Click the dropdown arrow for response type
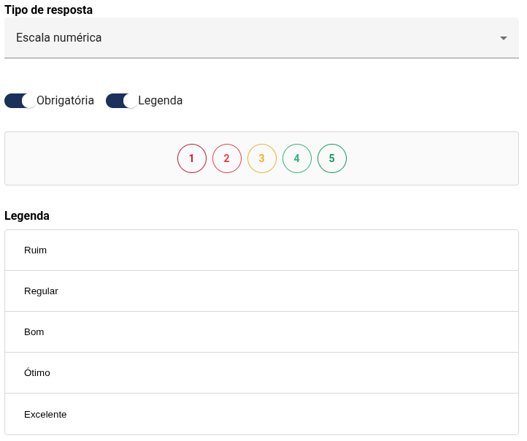Screen dimensions: 527x441 tap(503, 38)
